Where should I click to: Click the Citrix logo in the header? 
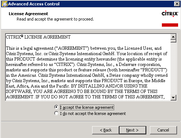tap(170, 14)
